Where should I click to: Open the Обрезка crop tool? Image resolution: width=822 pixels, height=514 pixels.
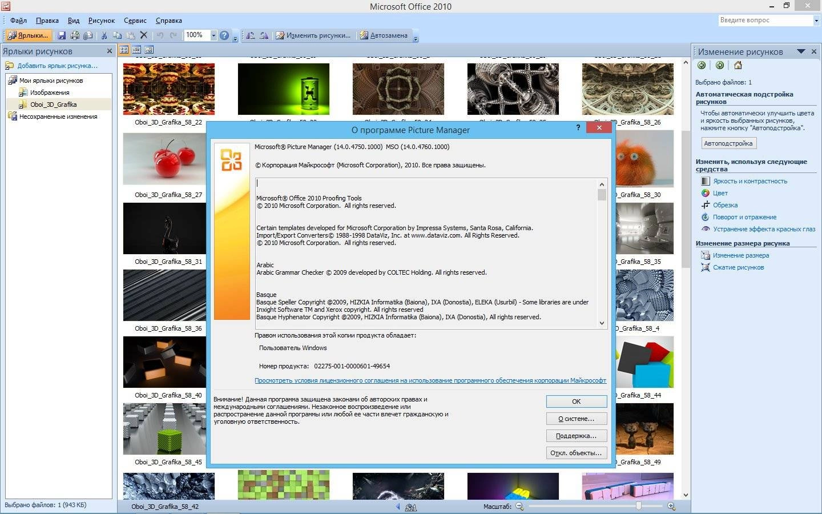(725, 205)
